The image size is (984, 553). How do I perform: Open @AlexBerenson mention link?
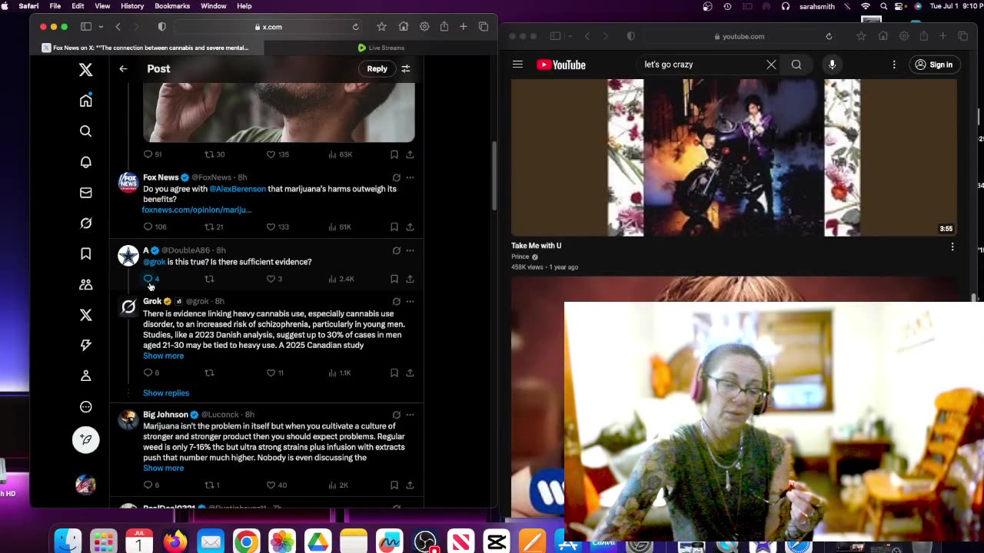tap(238, 189)
